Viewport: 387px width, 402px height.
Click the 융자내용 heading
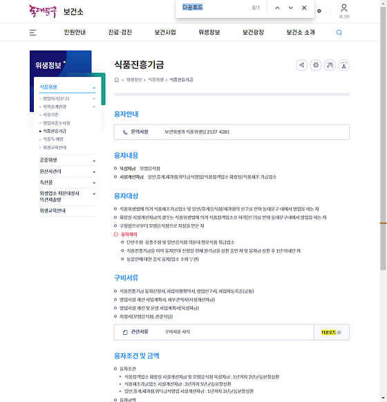(126, 156)
